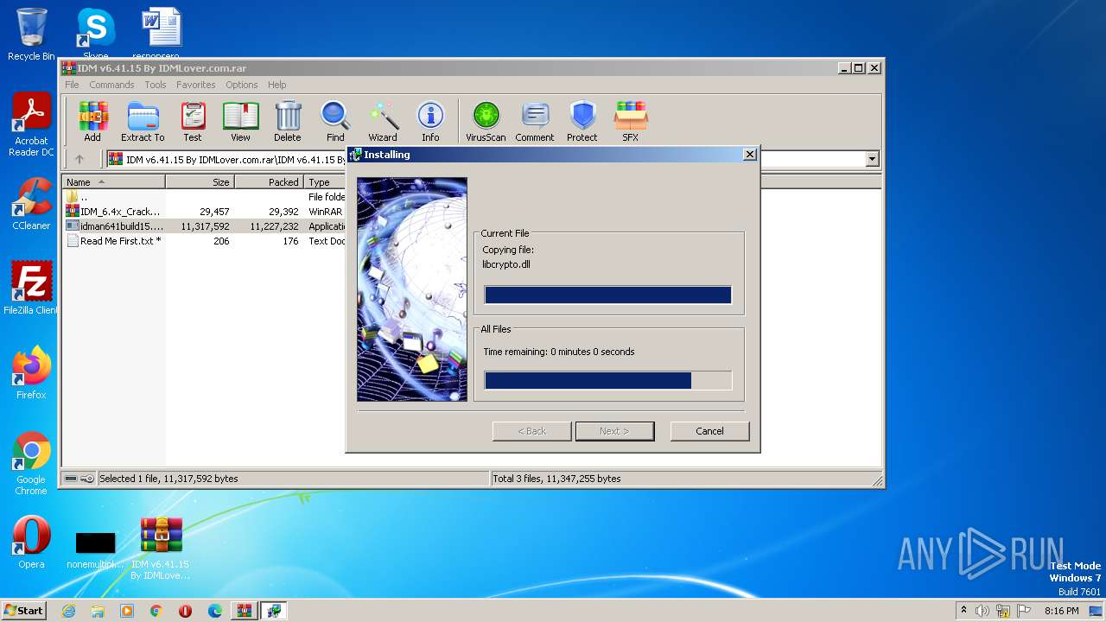Click the drive icon in WinRAR status bar
Image resolution: width=1106 pixels, height=622 pixels.
(71, 479)
